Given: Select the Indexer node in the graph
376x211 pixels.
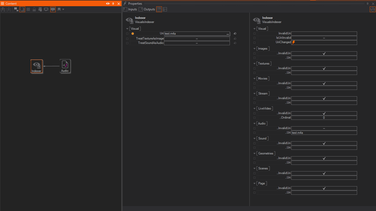Looking at the screenshot, I should tap(36, 66).
